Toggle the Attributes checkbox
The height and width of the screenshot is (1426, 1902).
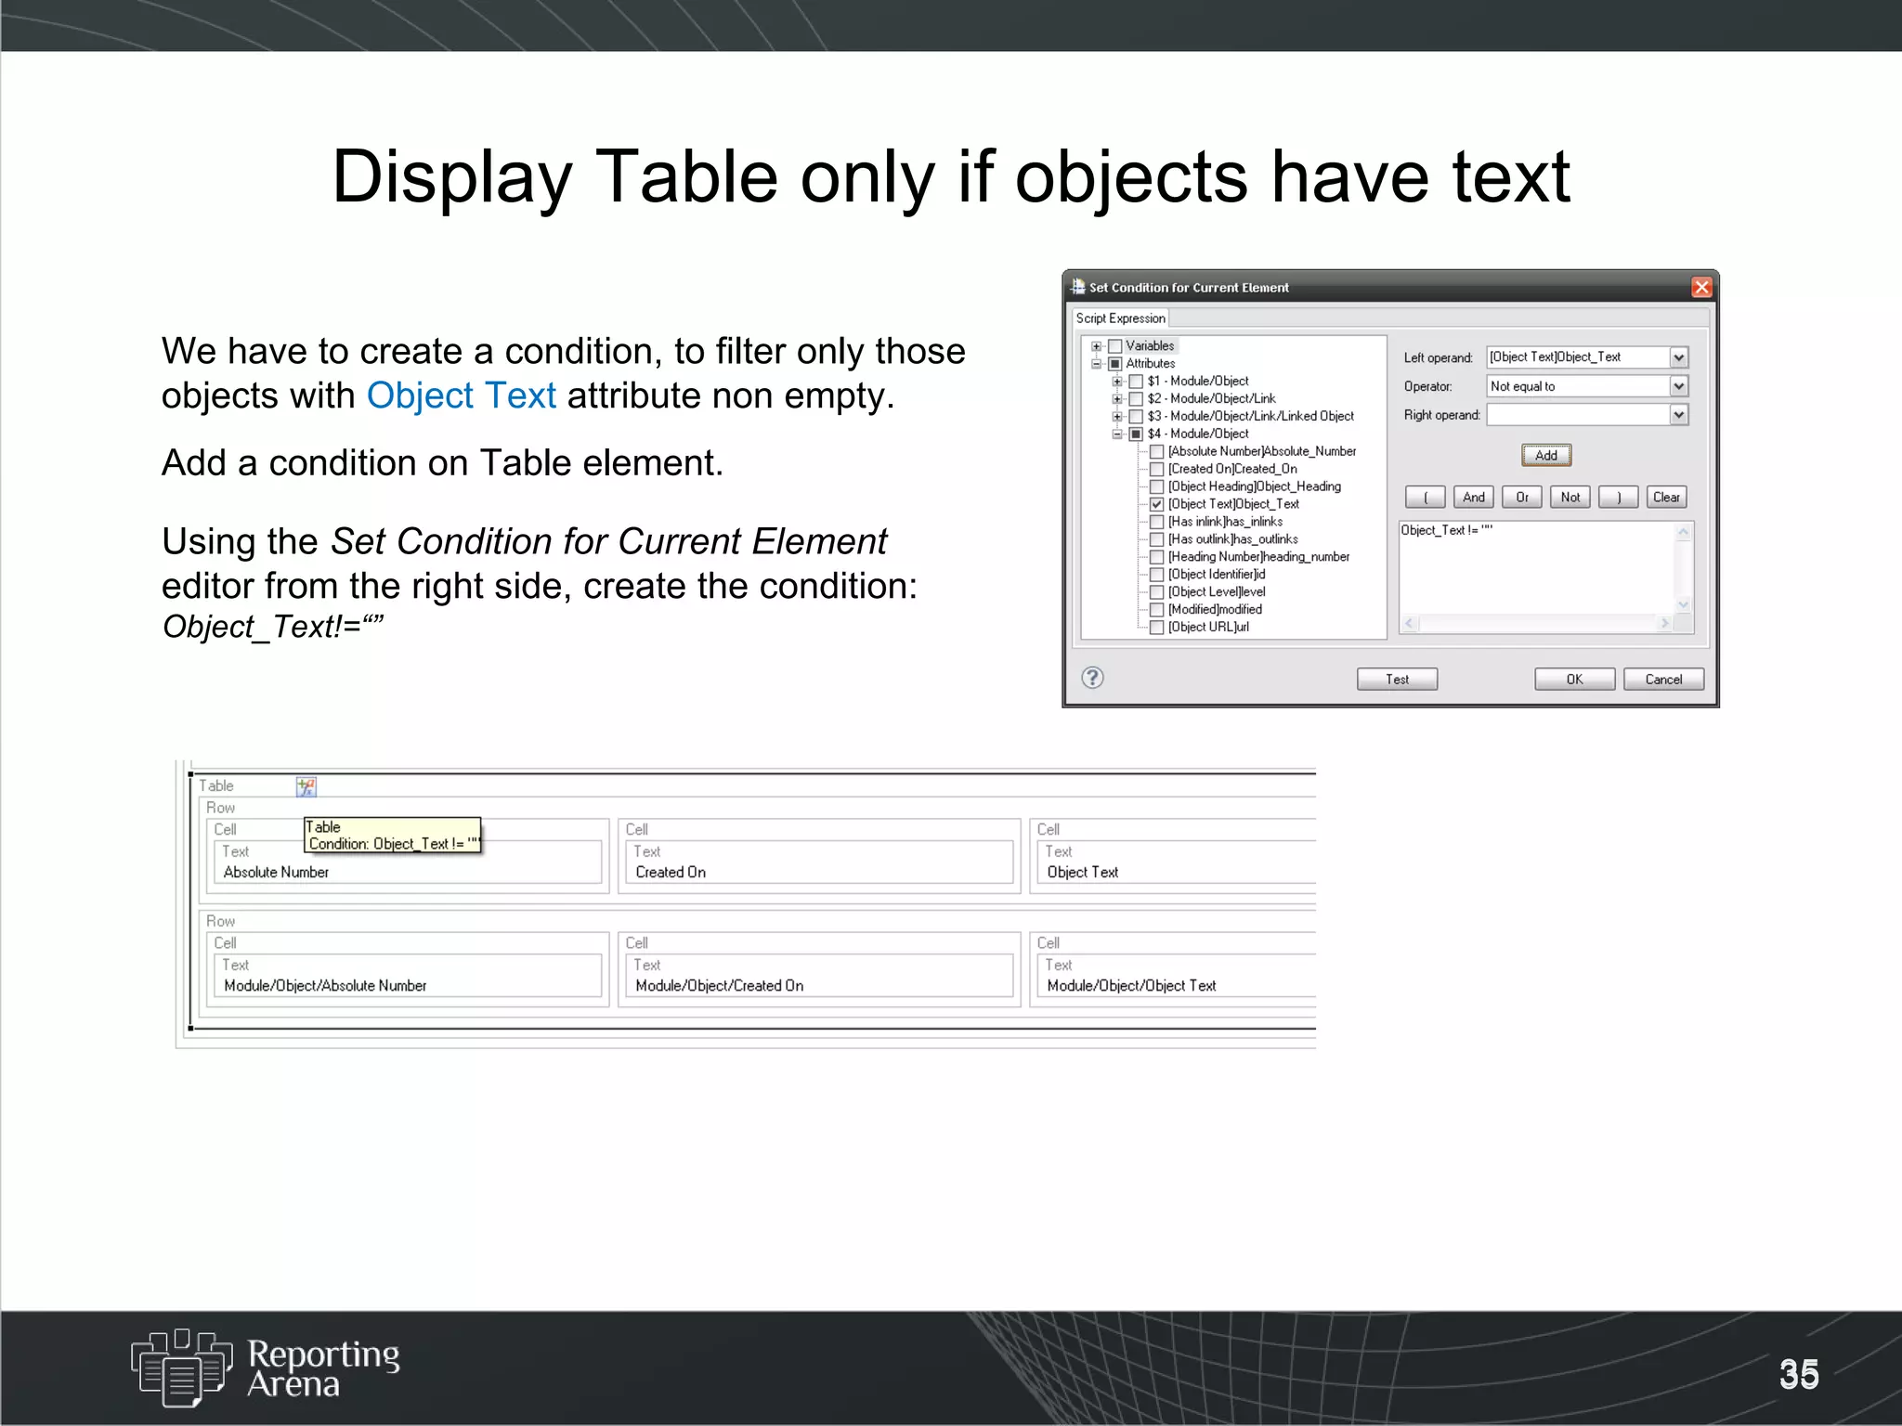pyautogui.click(x=1115, y=364)
